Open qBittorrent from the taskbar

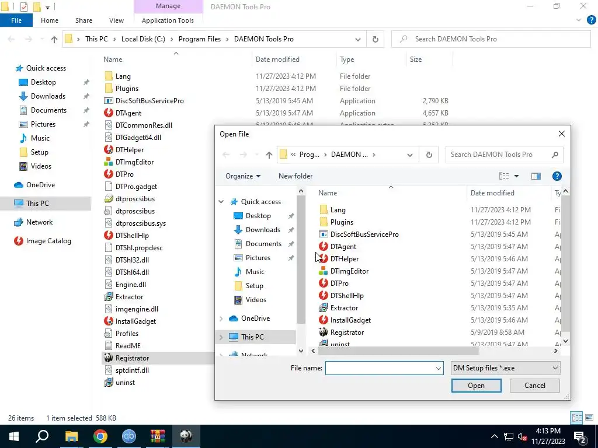(x=129, y=436)
